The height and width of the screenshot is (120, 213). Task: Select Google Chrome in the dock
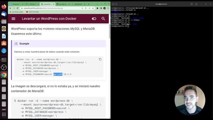coord(4,75)
